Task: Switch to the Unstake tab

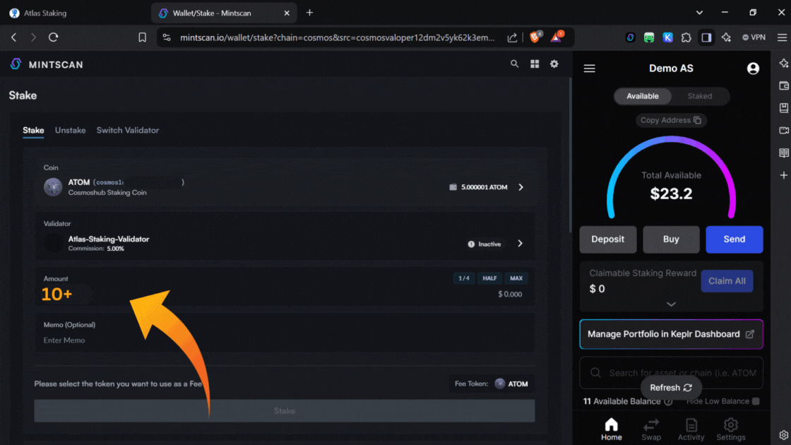Action: [x=70, y=130]
